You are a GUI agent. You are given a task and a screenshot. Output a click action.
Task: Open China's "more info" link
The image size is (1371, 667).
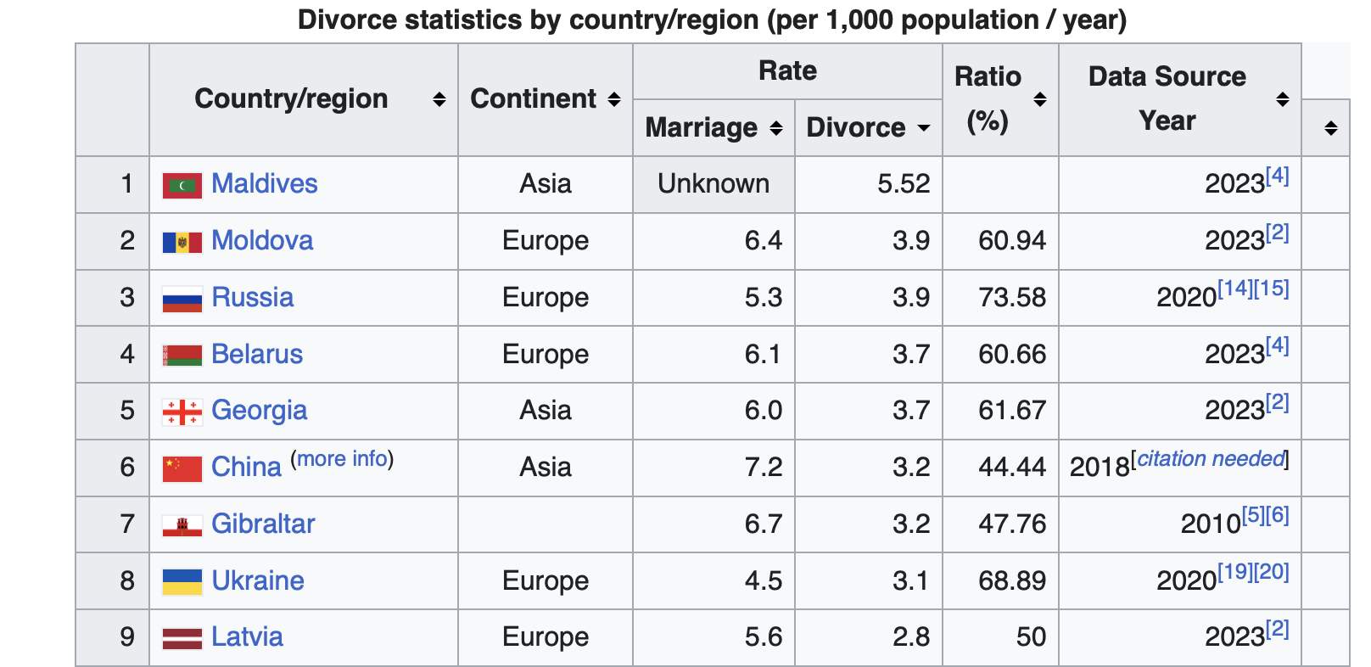click(342, 459)
